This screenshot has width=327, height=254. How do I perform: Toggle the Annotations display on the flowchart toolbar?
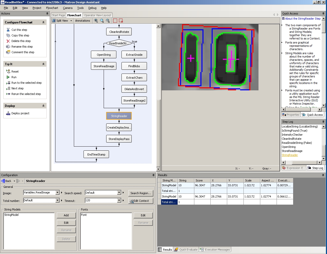click(83, 21)
